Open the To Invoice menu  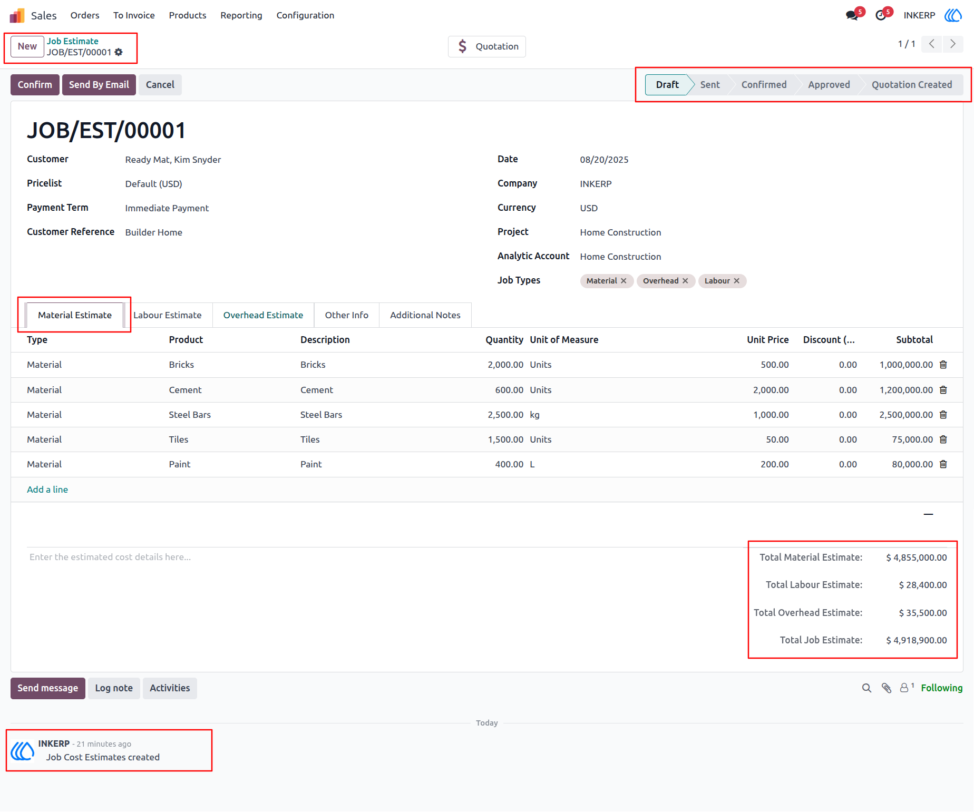click(x=134, y=15)
